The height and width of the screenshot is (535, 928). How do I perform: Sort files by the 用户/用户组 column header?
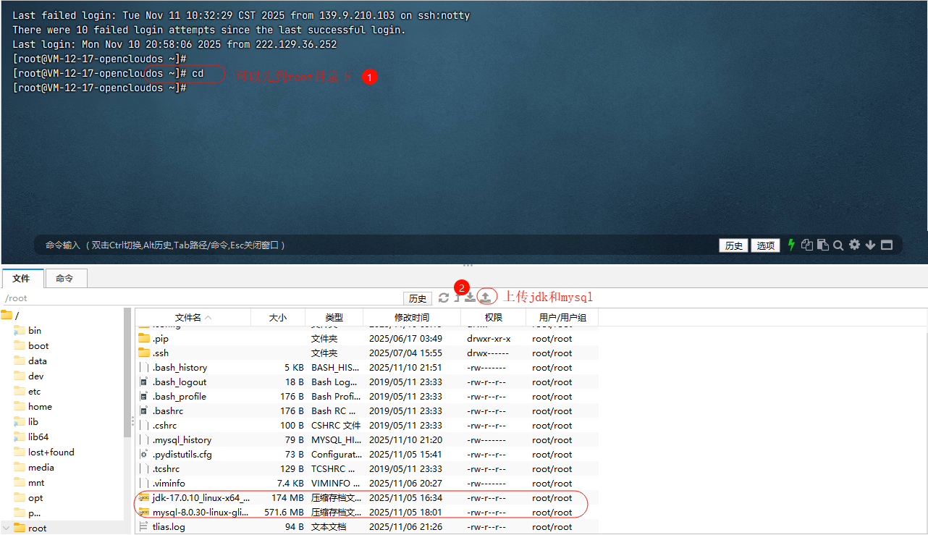[x=562, y=317]
